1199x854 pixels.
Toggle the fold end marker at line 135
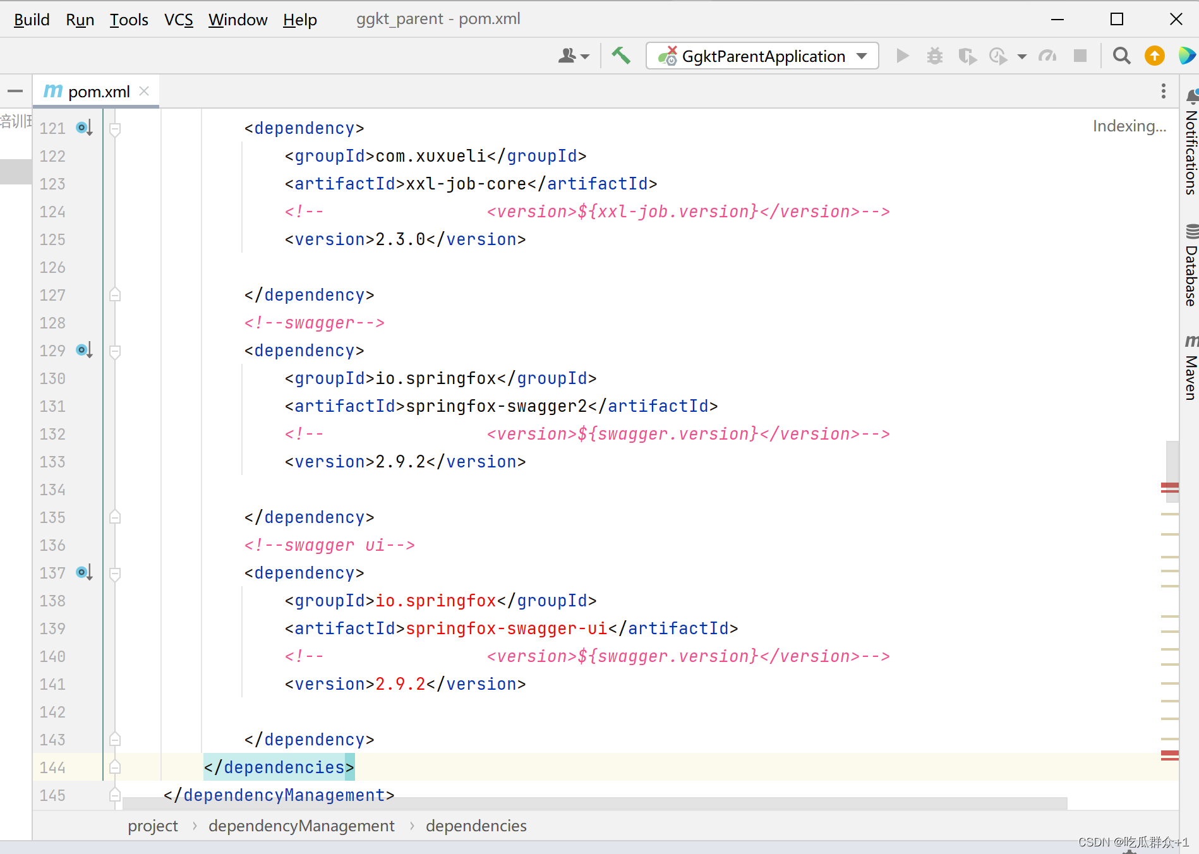pyautogui.click(x=115, y=517)
